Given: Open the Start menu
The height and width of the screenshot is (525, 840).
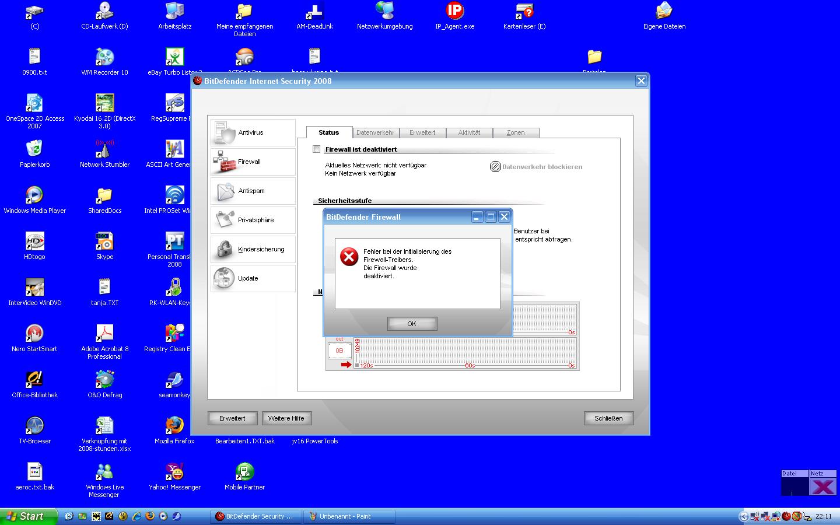Looking at the screenshot, I should tap(29, 516).
